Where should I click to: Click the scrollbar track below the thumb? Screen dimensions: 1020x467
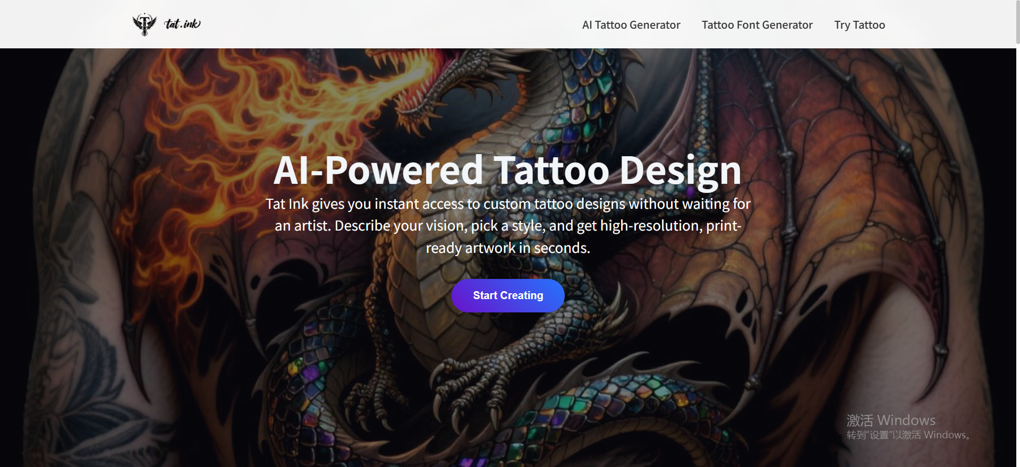(1017, 255)
